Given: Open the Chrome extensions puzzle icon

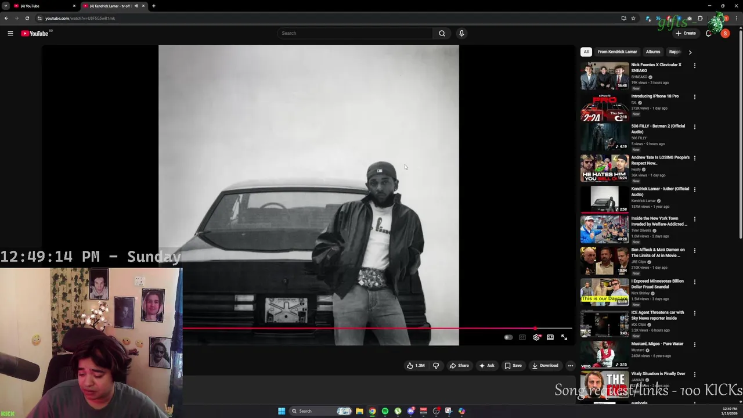Looking at the screenshot, I should click(700, 18).
